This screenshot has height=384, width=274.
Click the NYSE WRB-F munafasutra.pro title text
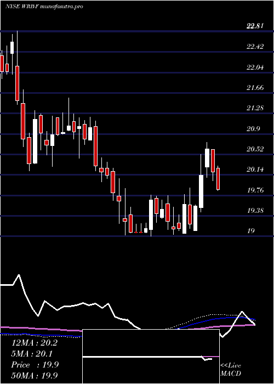(x=44, y=7)
